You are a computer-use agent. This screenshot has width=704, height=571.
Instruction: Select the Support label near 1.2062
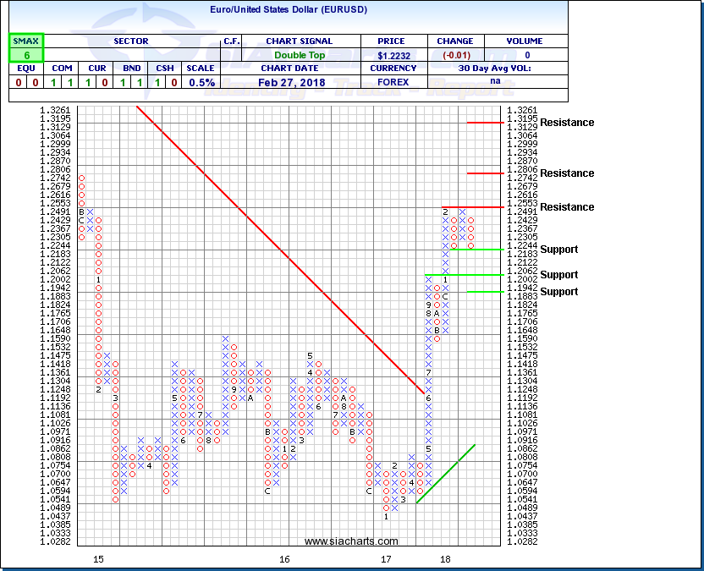[x=559, y=275]
